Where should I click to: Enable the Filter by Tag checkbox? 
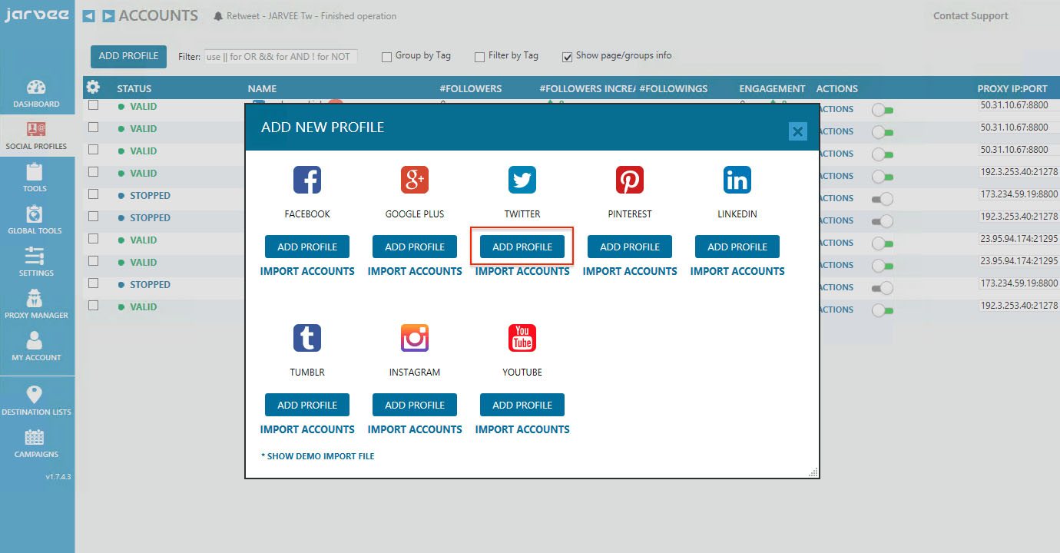click(479, 56)
